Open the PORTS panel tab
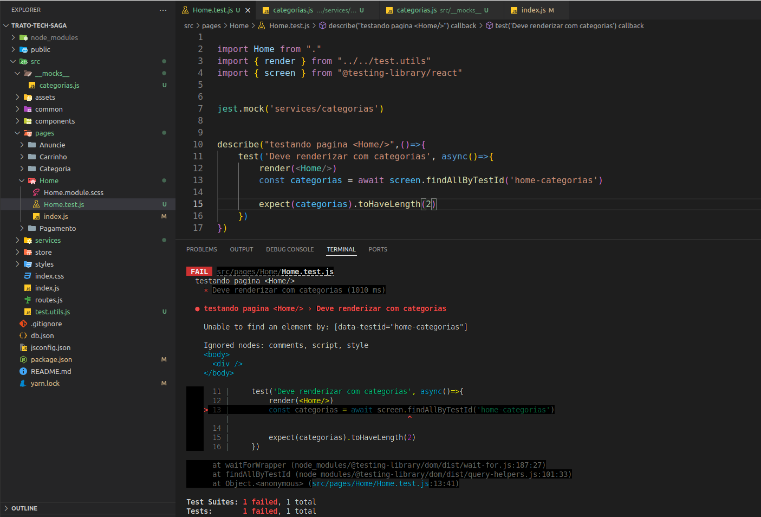 [378, 249]
